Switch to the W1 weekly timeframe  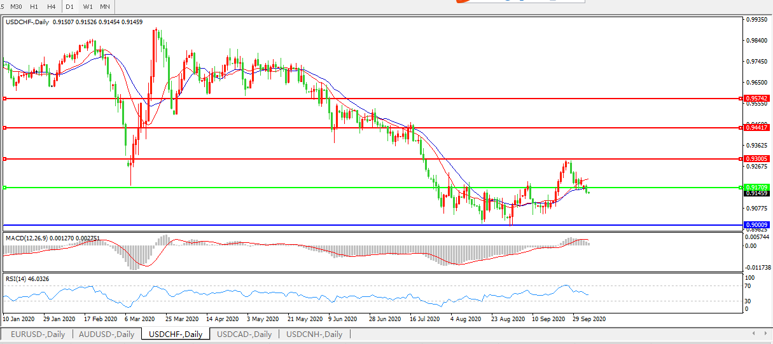point(88,6)
